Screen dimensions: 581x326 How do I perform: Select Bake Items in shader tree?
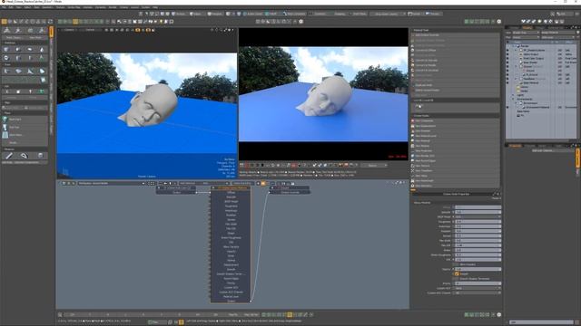[x=523, y=111]
